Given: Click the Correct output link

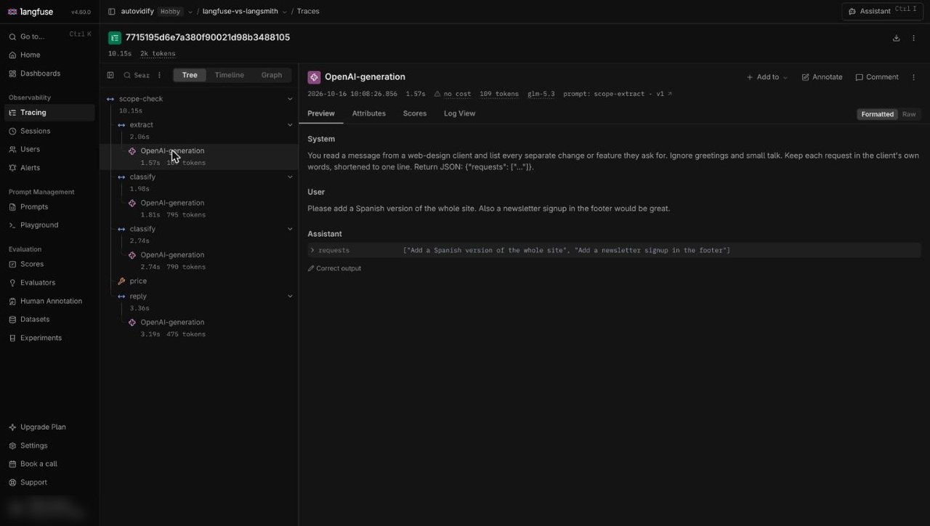Looking at the screenshot, I should tap(334, 268).
